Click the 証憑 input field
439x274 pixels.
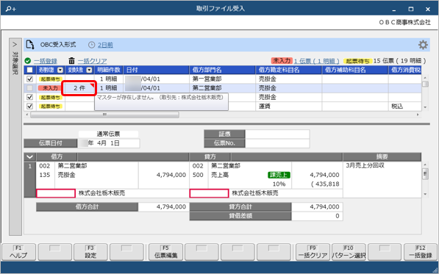coord(277,134)
